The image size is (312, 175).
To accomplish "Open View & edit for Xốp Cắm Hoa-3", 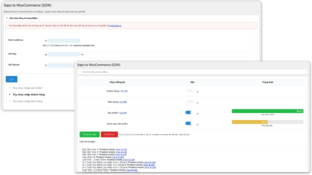I will (x=121, y=149).
